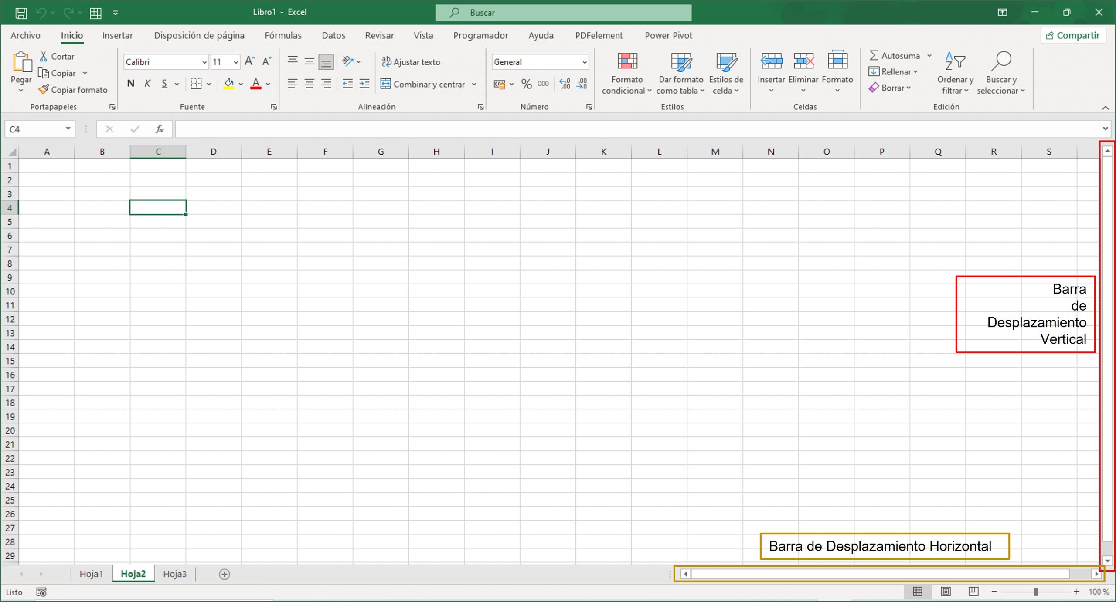Screen dimensions: 1116x602
Task: Click the Autosuma icon
Action: click(874, 56)
